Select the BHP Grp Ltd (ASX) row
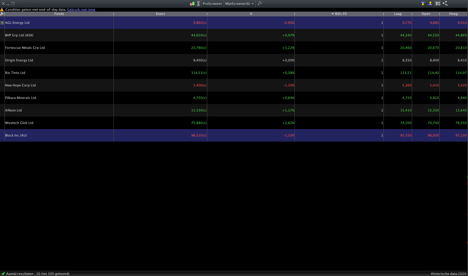Screen dimensions: 468x276 click(x=234, y=35)
